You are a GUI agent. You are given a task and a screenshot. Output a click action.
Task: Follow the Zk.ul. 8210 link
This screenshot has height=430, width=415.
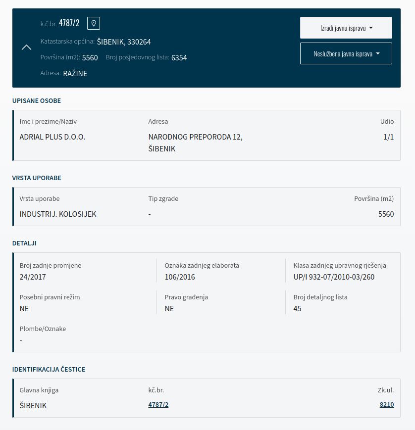(386, 405)
